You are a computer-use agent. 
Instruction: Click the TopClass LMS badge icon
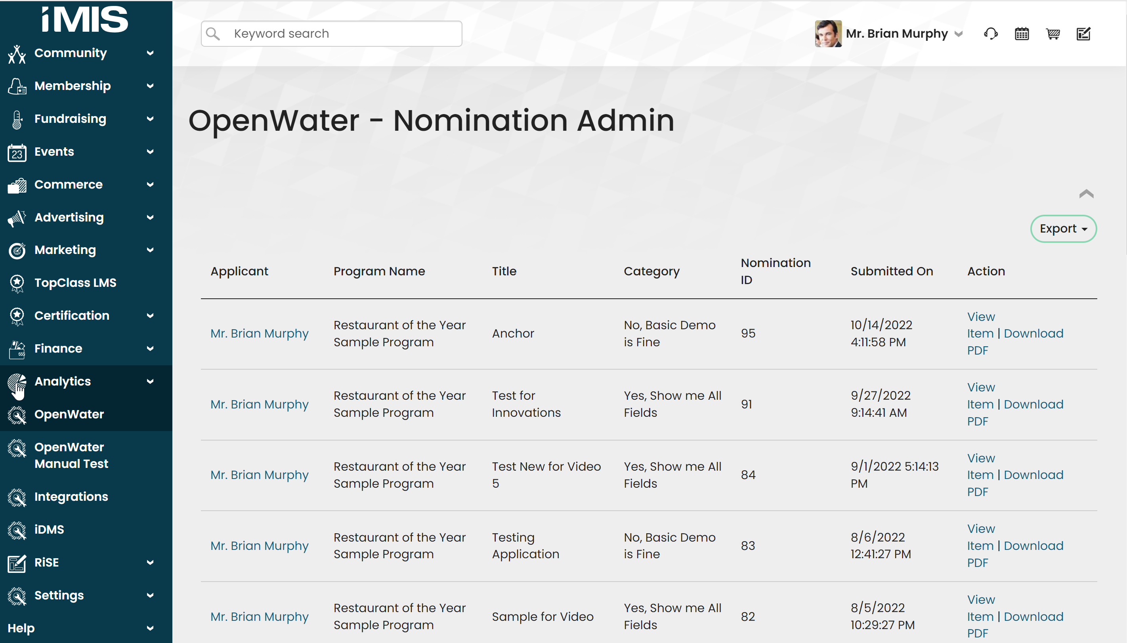coord(17,283)
